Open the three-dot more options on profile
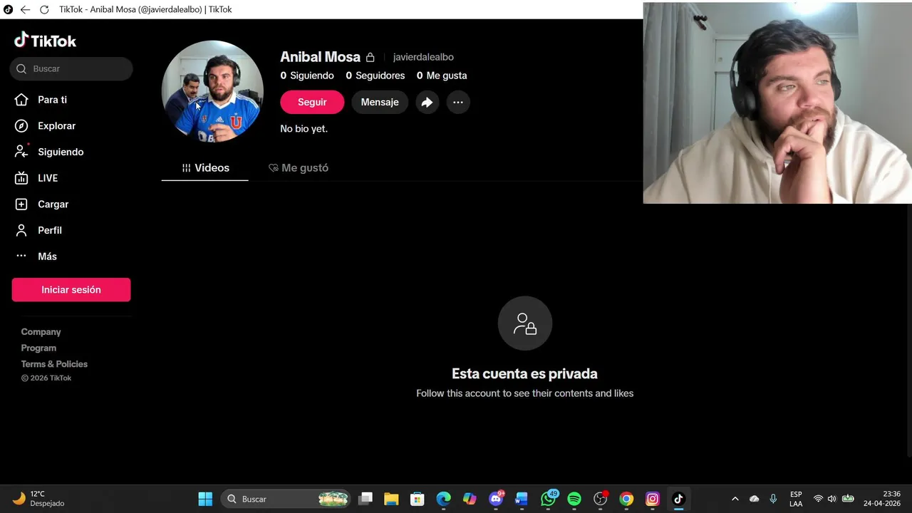Image resolution: width=912 pixels, height=513 pixels. click(458, 102)
